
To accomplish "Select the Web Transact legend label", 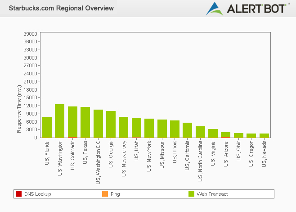I will 212,194.
